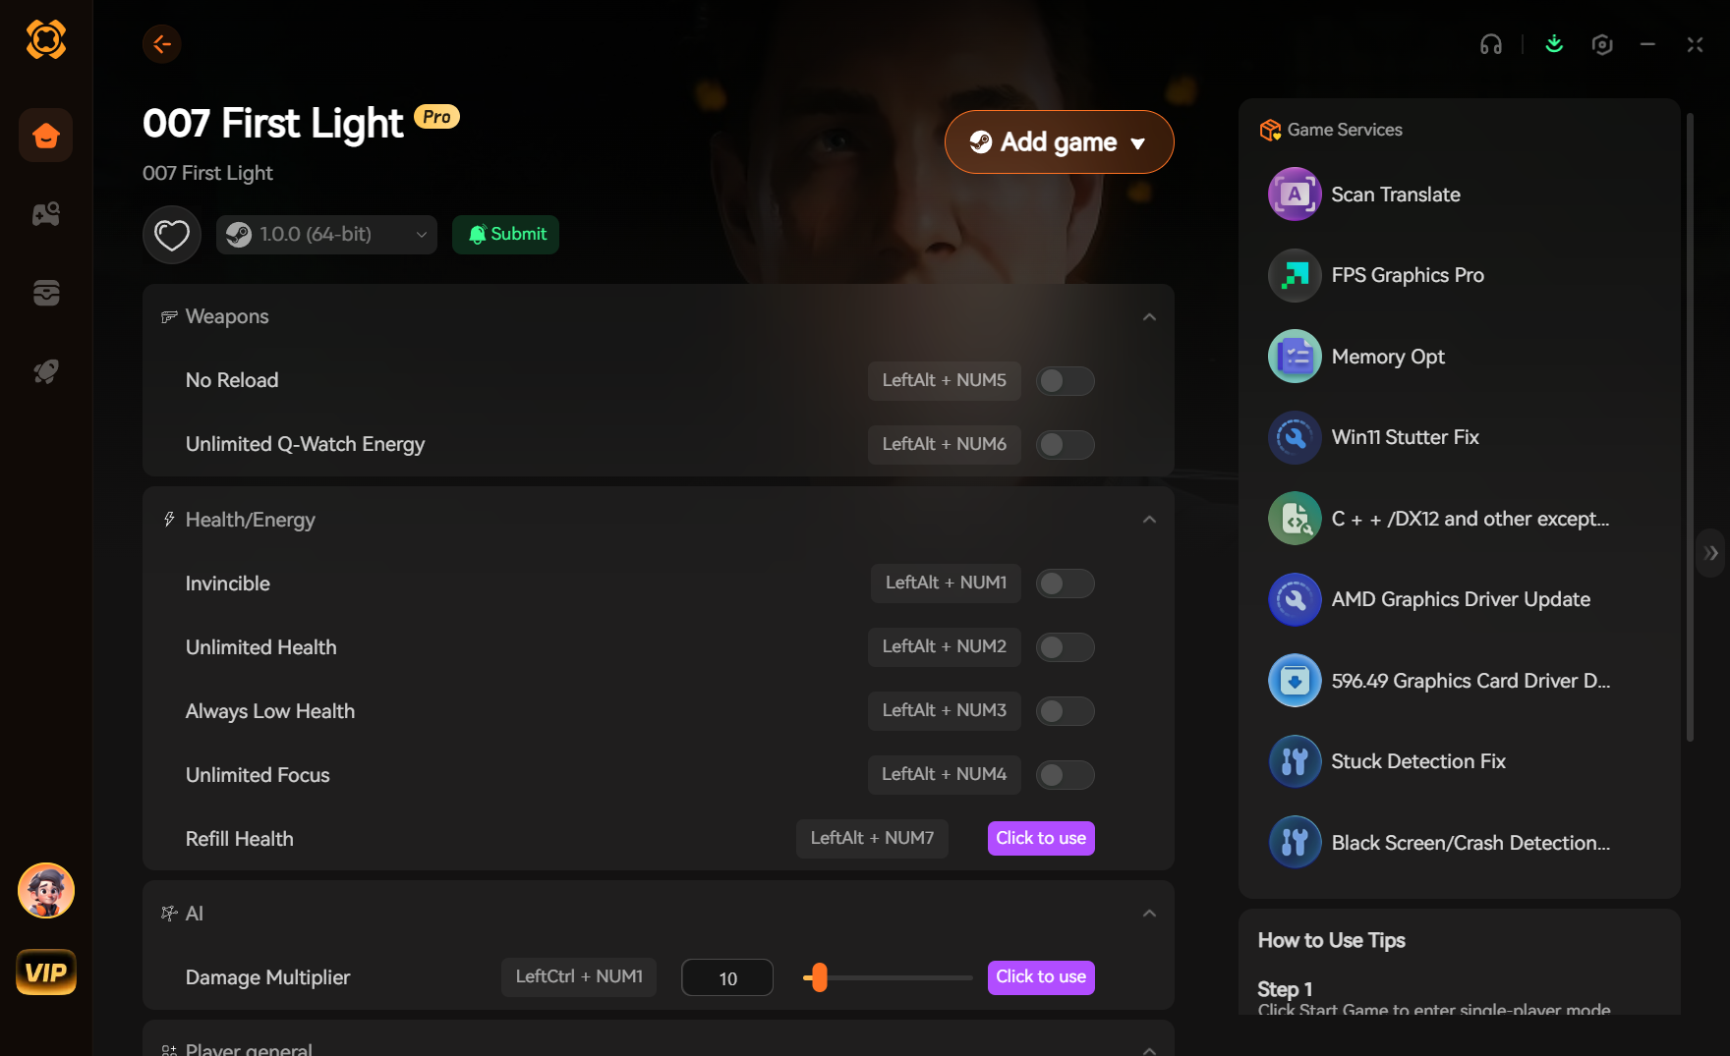Click the app logo in sidebar
The width and height of the screenshot is (1730, 1056).
(45, 39)
